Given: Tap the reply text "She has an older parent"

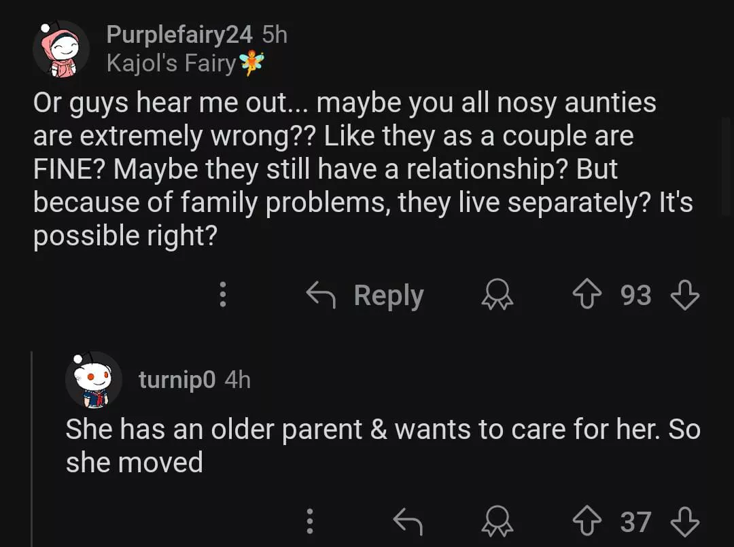Looking at the screenshot, I should point(382,445).
